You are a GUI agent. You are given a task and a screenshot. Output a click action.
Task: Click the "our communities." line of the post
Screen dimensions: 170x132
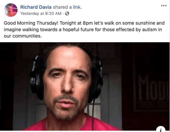[23, 36]
